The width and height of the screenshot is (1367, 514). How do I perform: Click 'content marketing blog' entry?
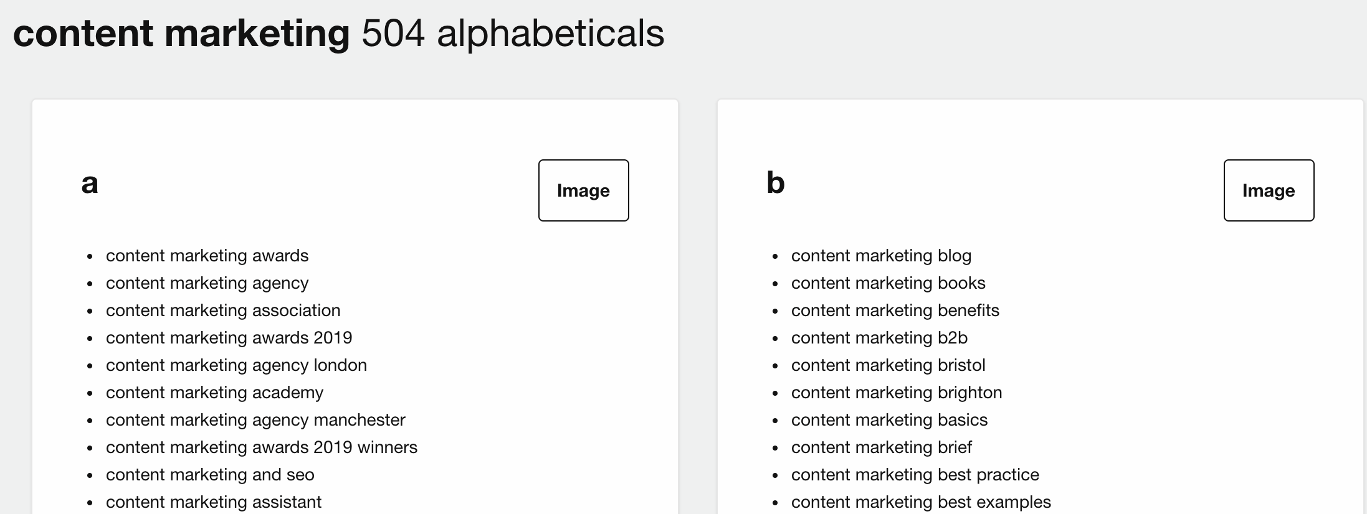(x=881, y=256)
